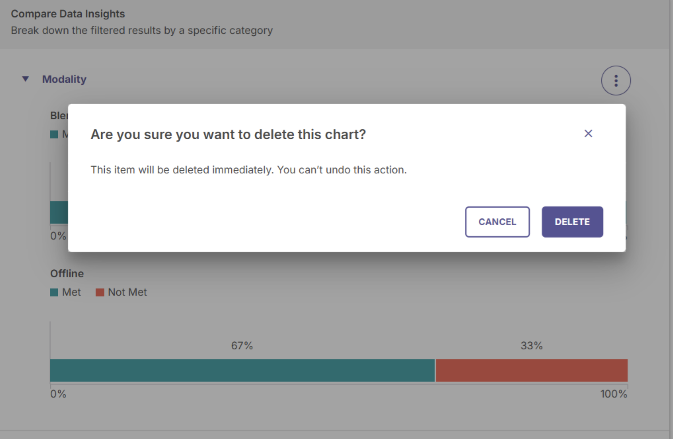Click the partially hidden teal Blended bar

pyautogui.click(x=59, y=212)
